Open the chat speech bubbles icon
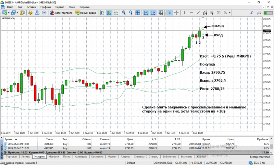 point(259,13)
